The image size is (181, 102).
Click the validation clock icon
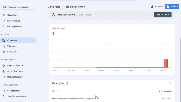[53, 15]
